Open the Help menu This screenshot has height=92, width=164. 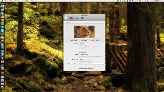click(32, 1)
